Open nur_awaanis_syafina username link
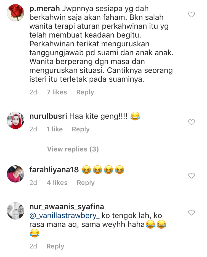The width and height of the screenshot is (207, 257). click(x=67, y=207)
